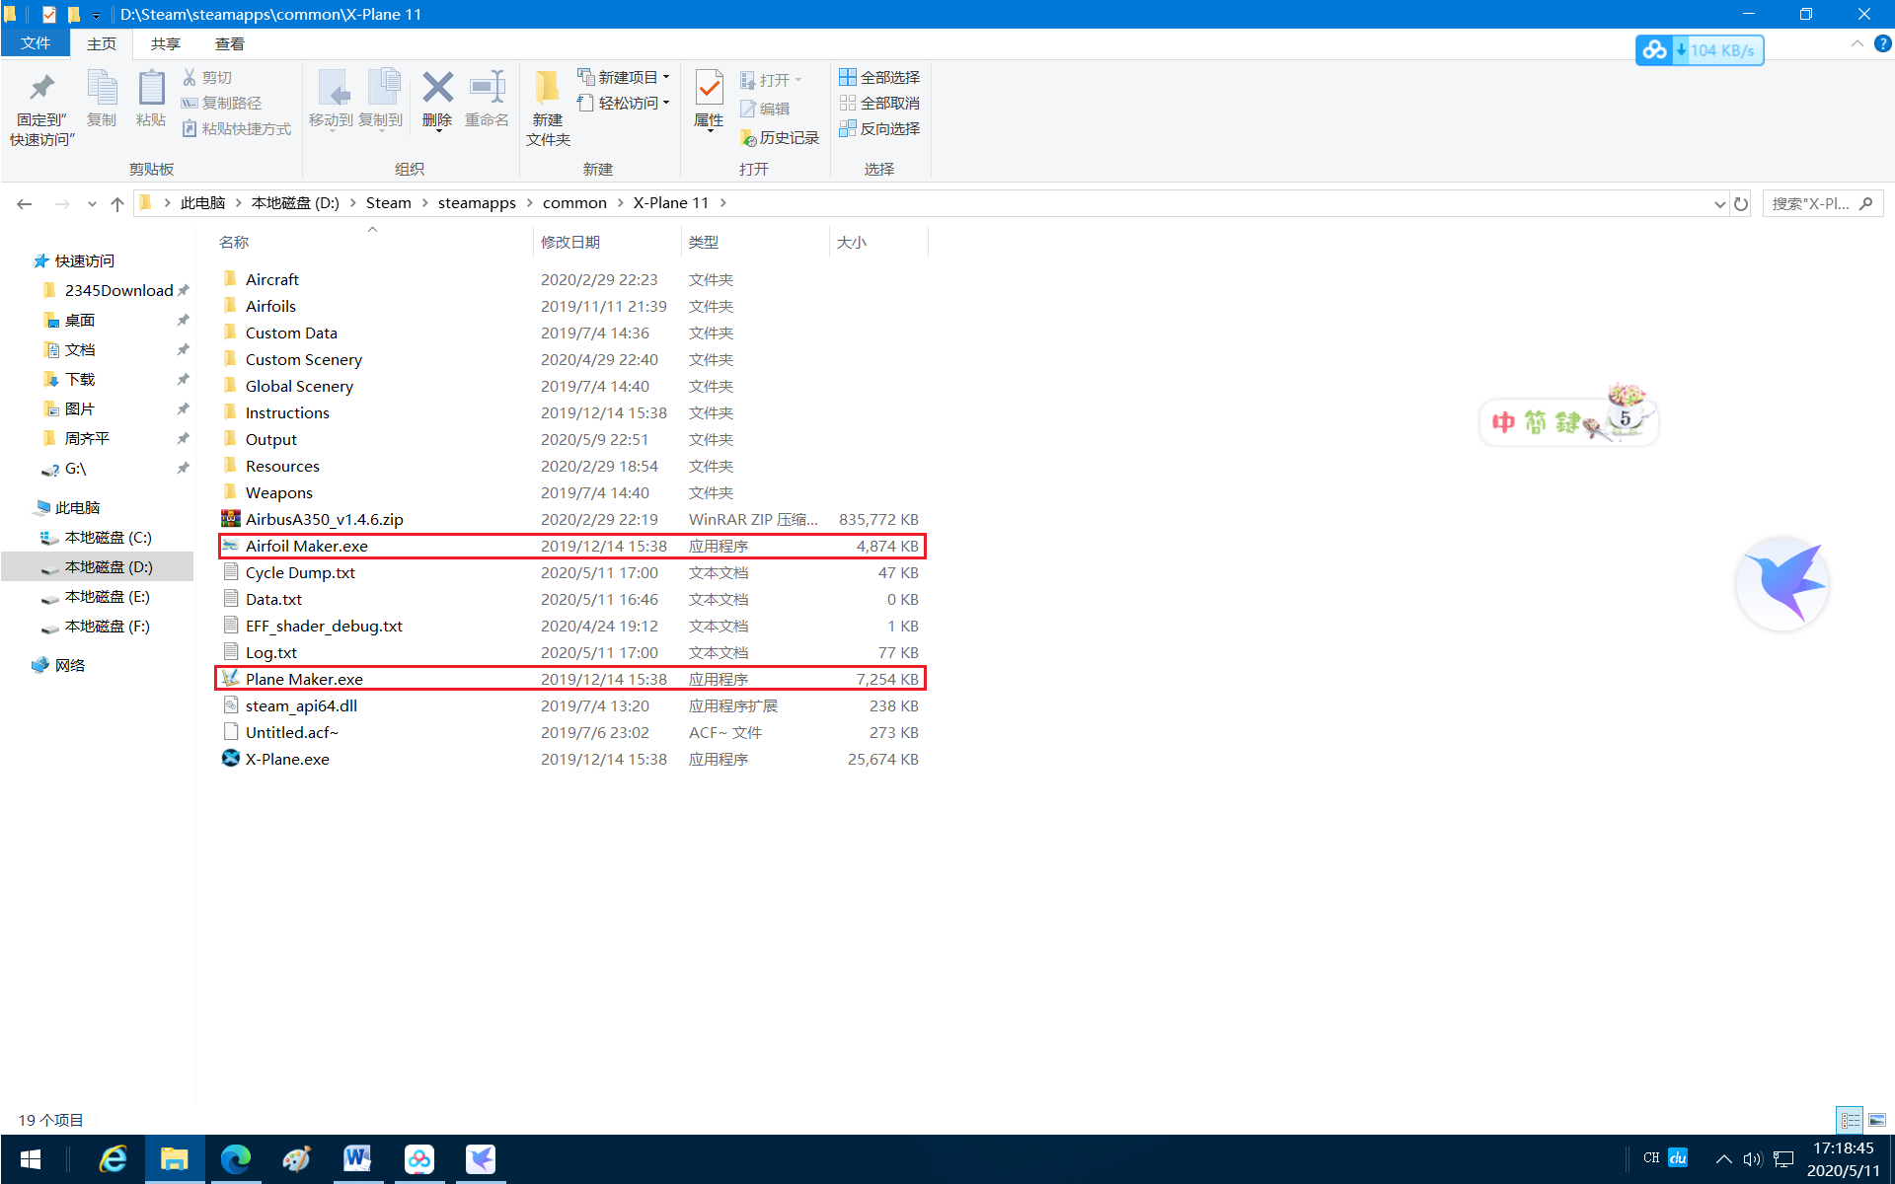Select Local Disk (C:) in sidebar
This screenshot has width=1895, height=1184.
point(108,537)
